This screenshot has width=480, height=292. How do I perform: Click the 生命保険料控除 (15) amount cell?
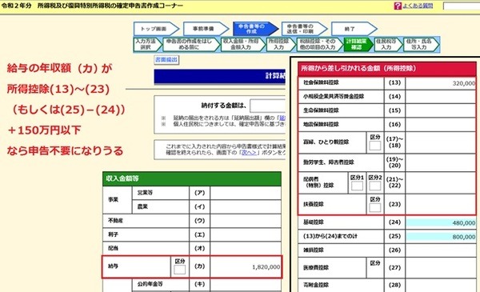441,110
